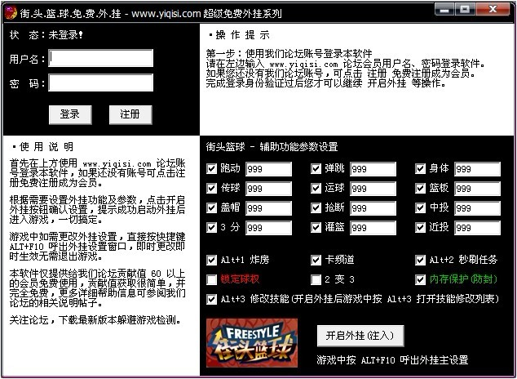
Task: Edit the 运球 value field
Action: [373, 189]
